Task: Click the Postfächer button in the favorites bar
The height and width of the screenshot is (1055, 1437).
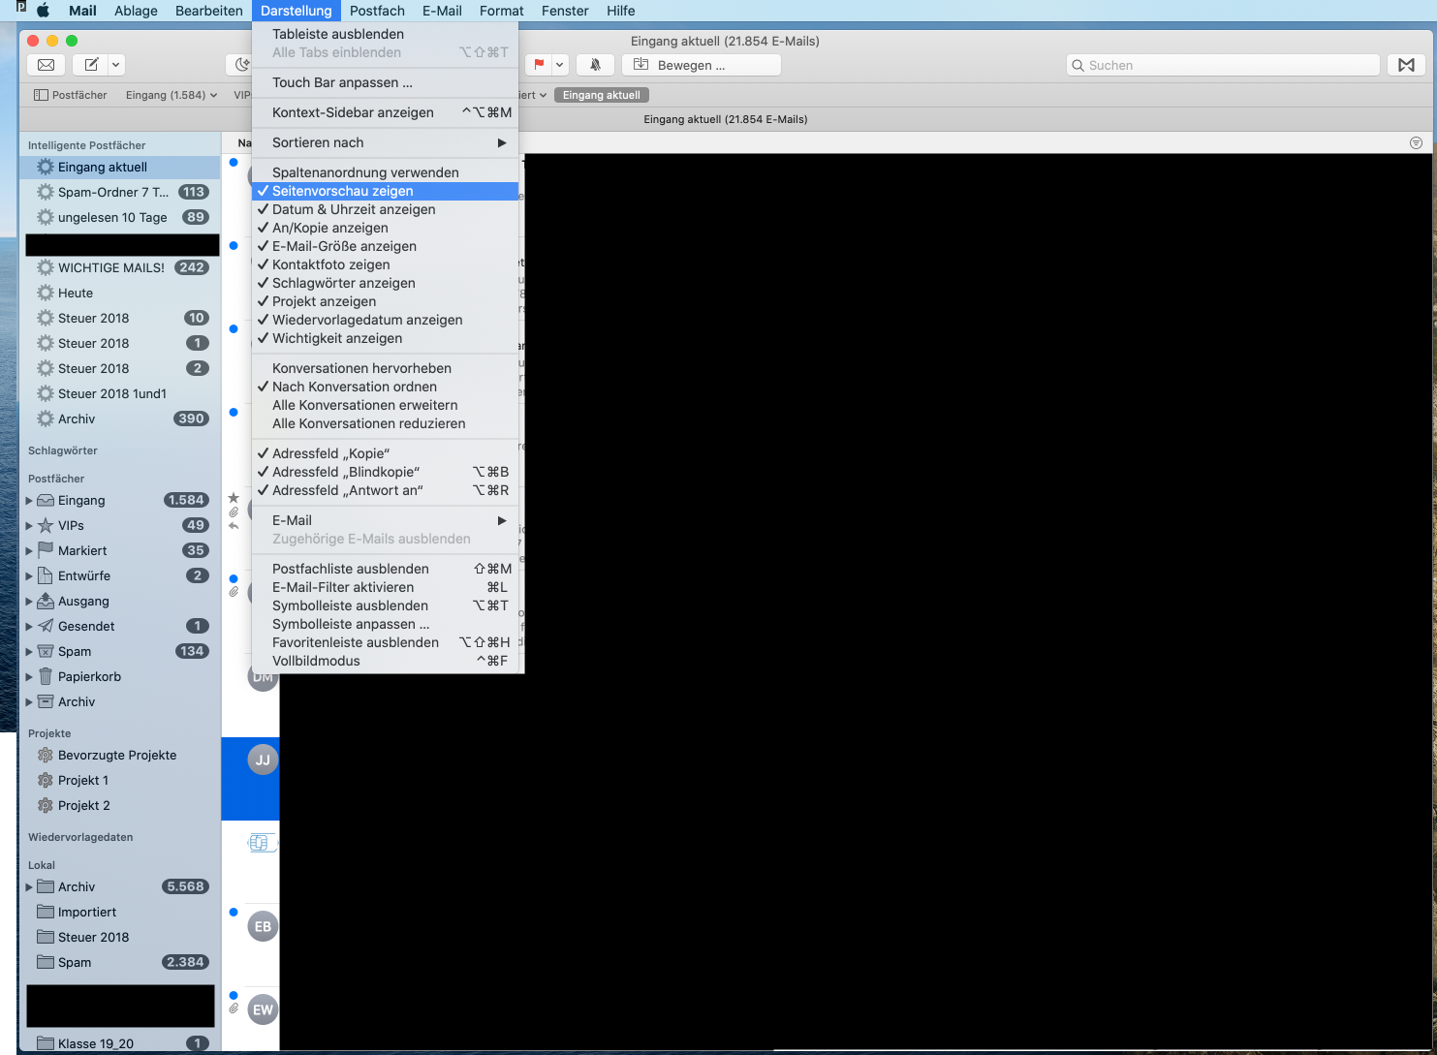Action: 70,95
